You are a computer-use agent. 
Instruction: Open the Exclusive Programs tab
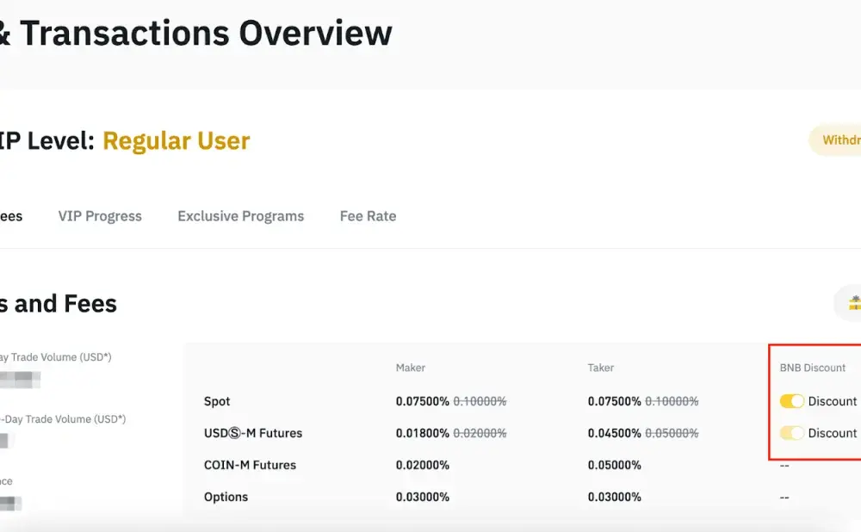tap(240, 216)
